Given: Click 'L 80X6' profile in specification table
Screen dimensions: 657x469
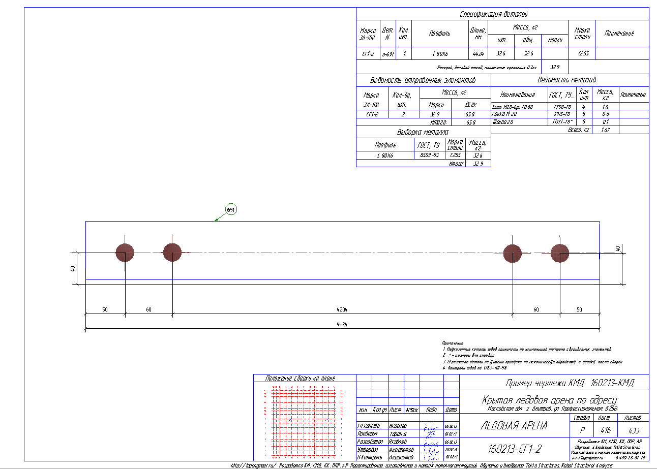Looking at the screenshot, I should click(439, 53).
